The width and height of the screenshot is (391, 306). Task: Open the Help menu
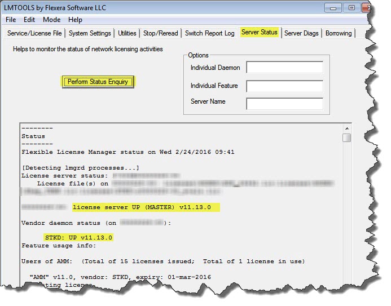(x=75, y=20)
